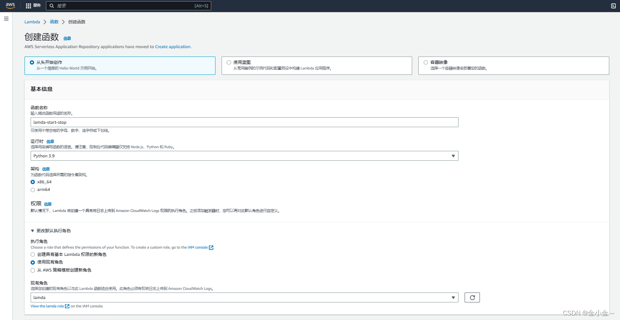Image resolution: width=620 pixels, height=320 pixels.
Task: Focus the top search field
Action: click(x=129, y=6)
